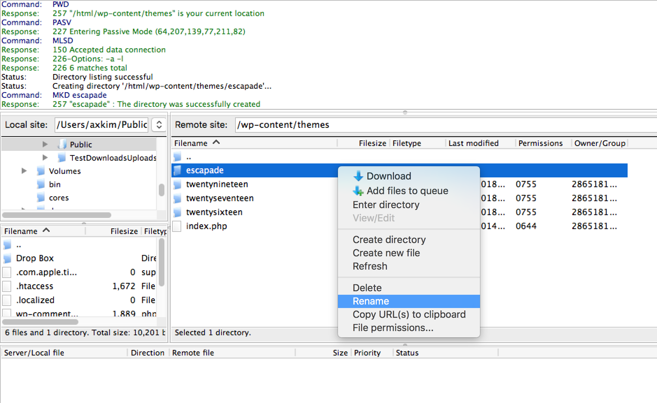Click the Remote site path field

tap(446, 125)
